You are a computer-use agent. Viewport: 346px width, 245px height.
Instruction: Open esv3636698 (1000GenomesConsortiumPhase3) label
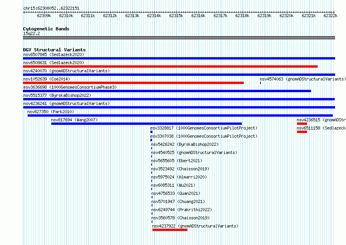click(x=70, y=87)
